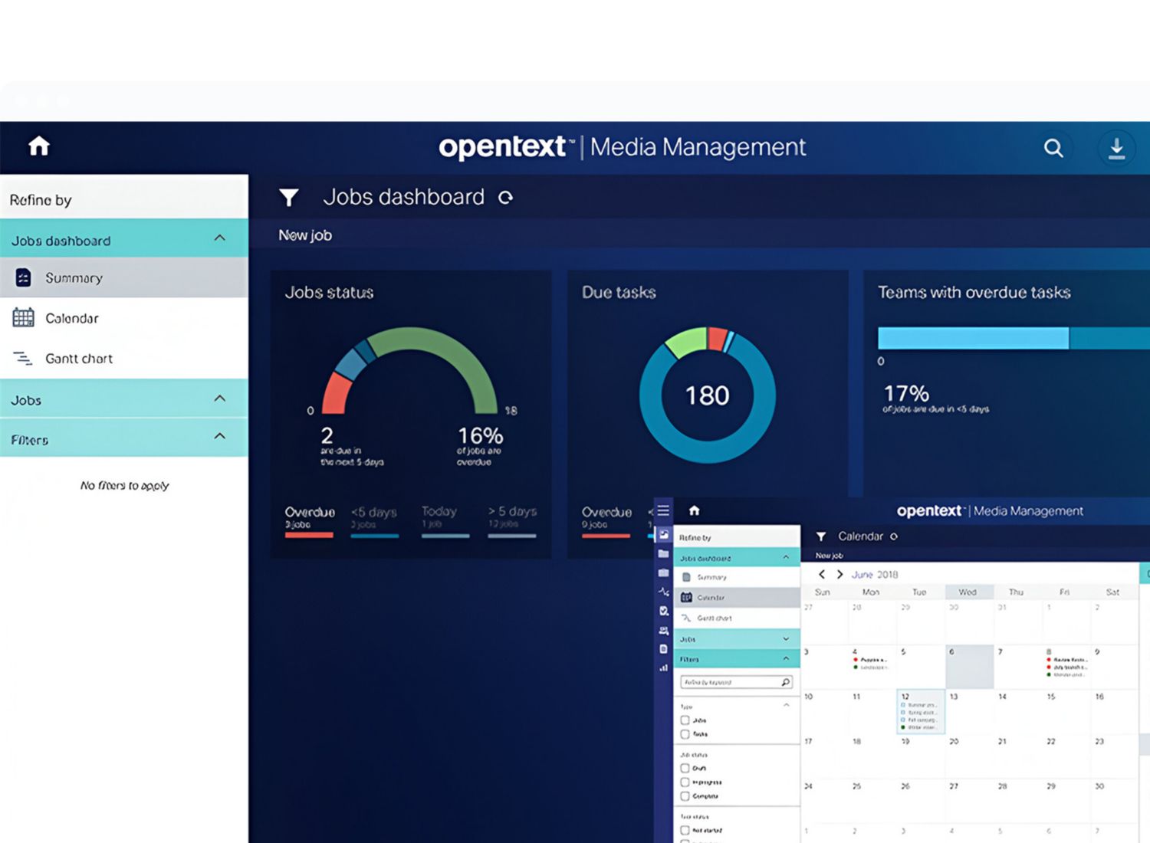Click the filter funnel beside Jobs dashboard

pos(289,198)
